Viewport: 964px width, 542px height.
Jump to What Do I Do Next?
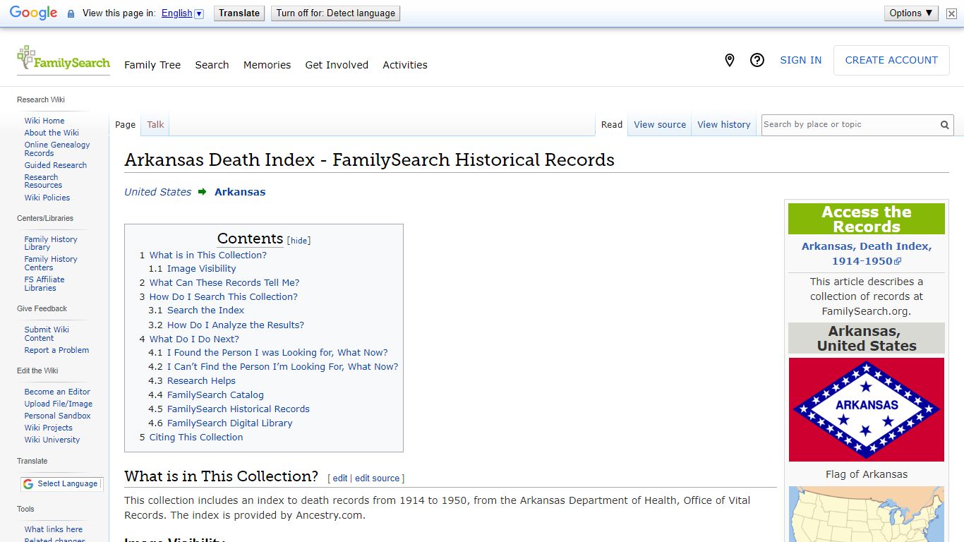click(x=194, y=339)
